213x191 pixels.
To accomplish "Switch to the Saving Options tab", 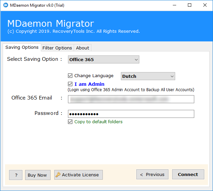I will pos(22,47).
